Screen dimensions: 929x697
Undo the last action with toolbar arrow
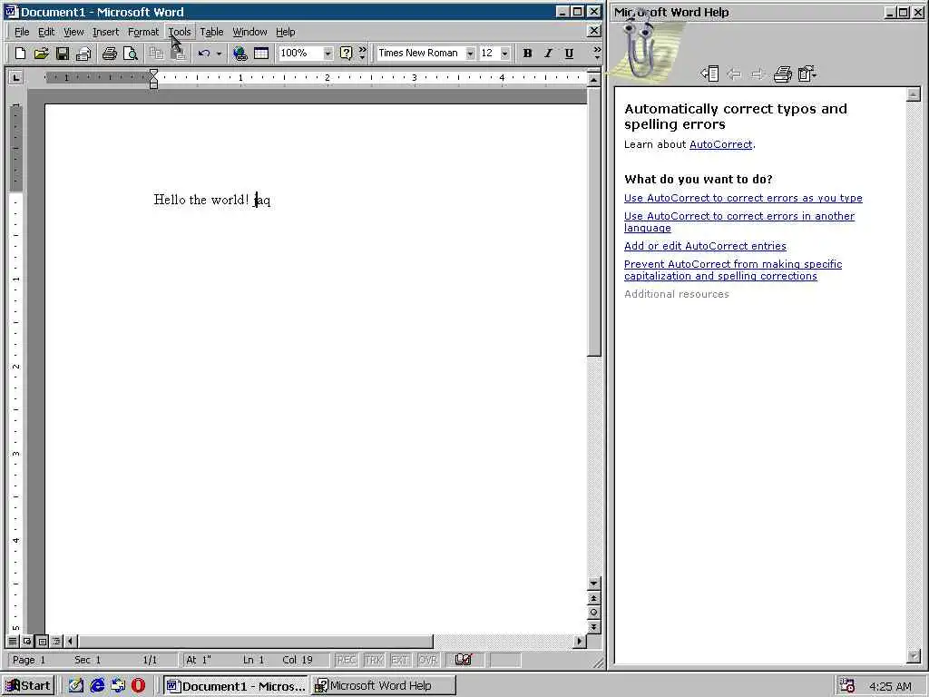204,54
